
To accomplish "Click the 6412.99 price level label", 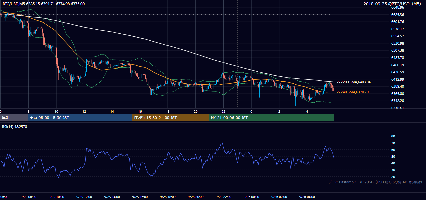I will (398, 79).
